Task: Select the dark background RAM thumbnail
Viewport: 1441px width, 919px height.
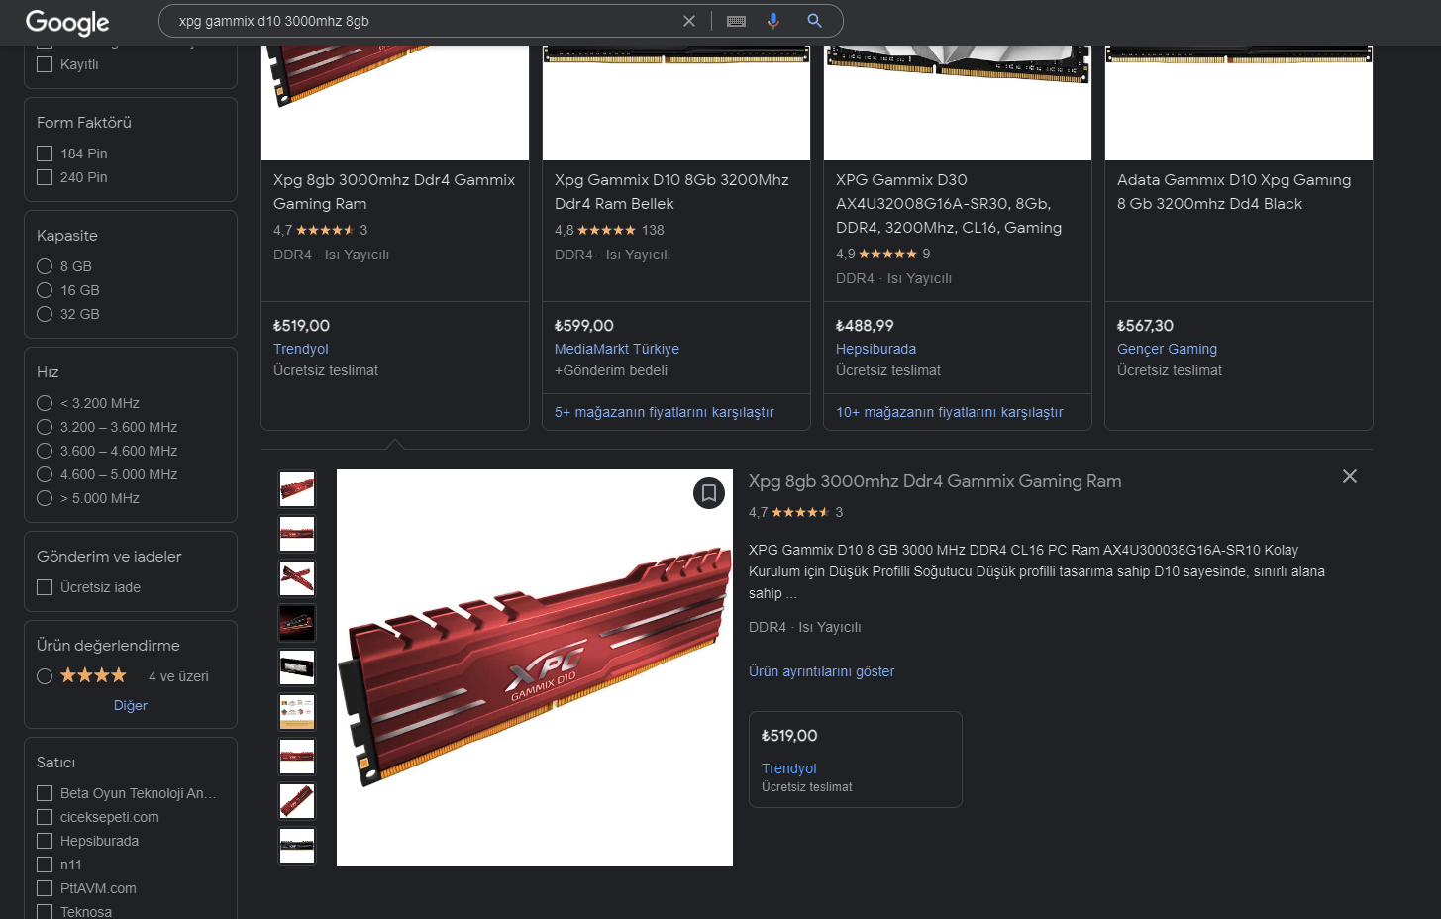Action: point(297,623)
